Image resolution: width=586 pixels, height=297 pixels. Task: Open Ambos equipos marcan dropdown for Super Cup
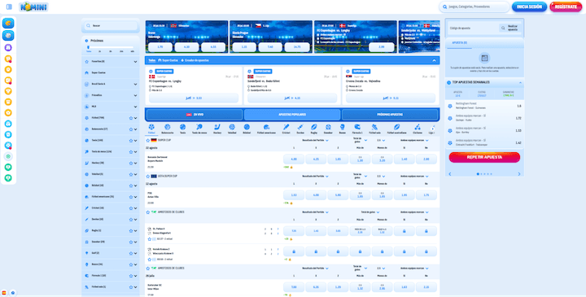pyautogui.click(x=414, y=141)
